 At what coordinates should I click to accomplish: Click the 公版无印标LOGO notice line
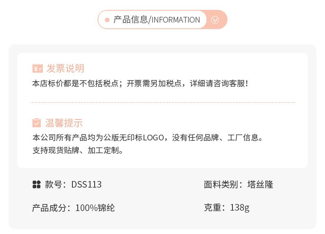(x=148, y=138)
